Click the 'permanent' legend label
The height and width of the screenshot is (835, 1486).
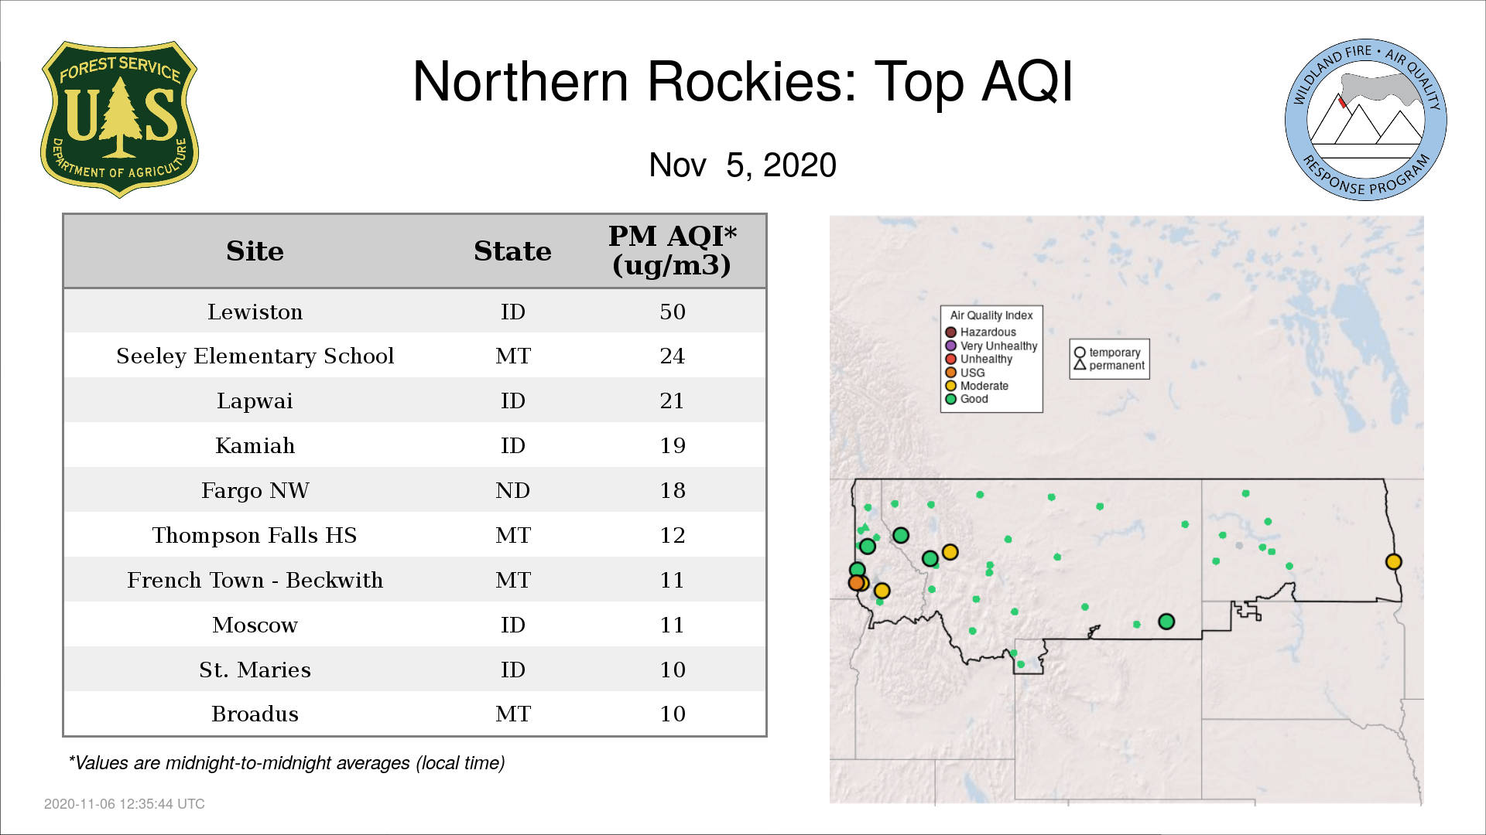(x=1117, y=366)
